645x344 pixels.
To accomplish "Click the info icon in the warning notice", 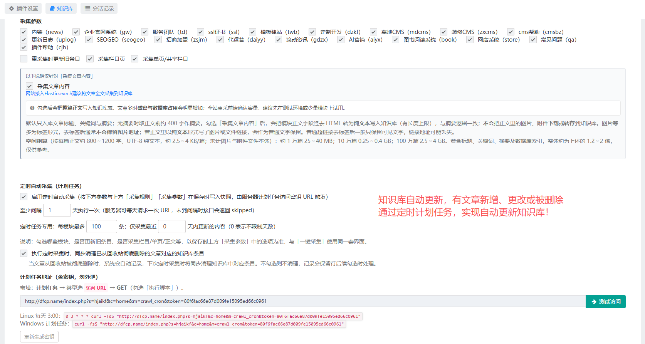I will point(32,108).
